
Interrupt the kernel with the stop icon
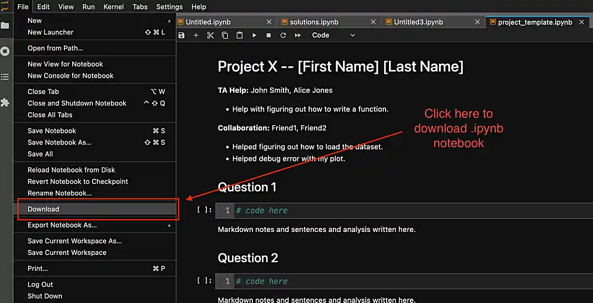pyautogui.click(x=269, y=35)
